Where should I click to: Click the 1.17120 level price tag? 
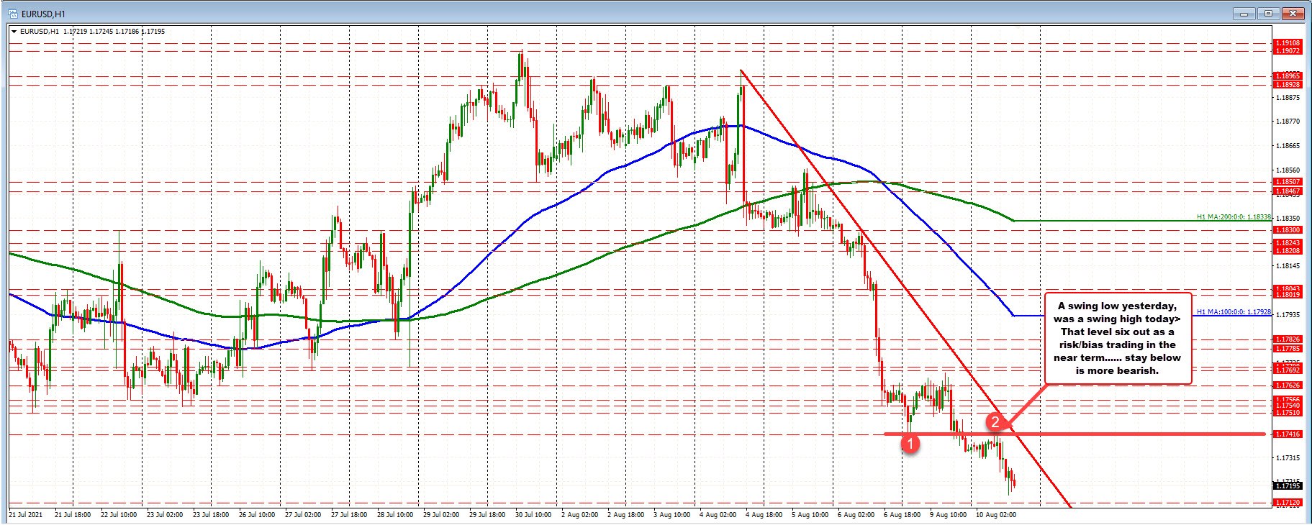[x=1288, y=503]
